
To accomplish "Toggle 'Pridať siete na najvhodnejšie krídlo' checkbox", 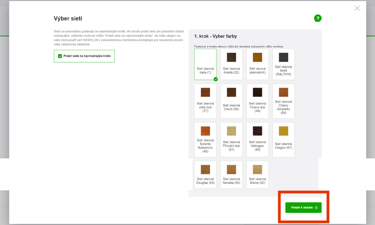I will [x=60, y=56].
